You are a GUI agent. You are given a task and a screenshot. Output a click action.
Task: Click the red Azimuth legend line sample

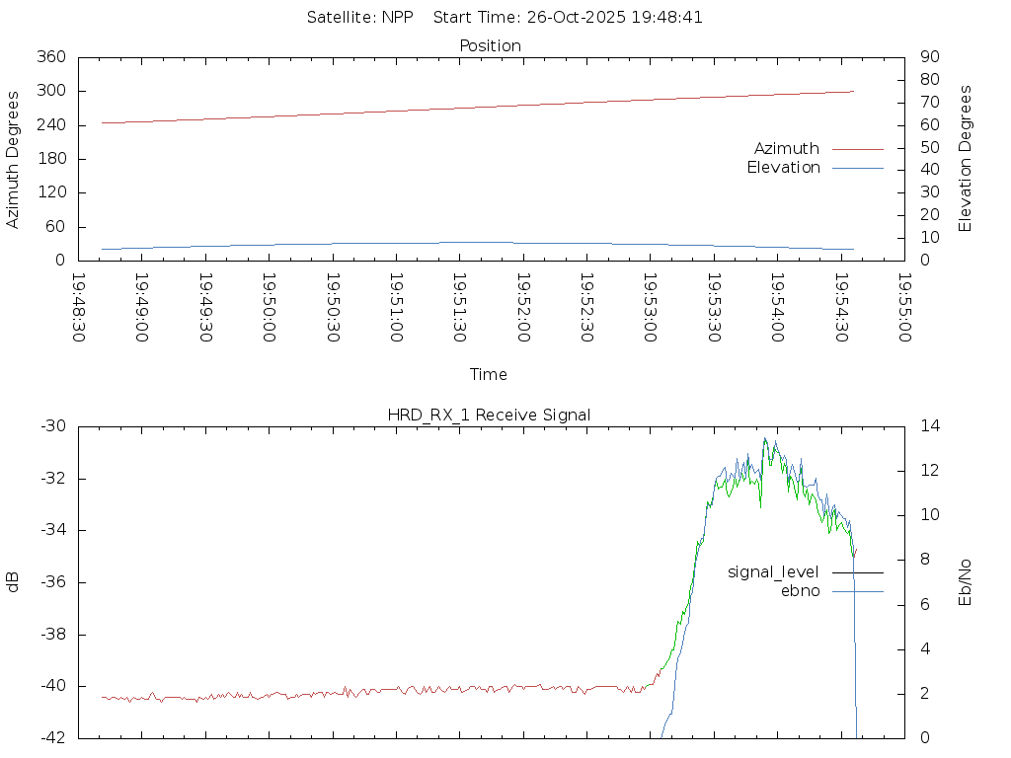(x=857, y=149)
